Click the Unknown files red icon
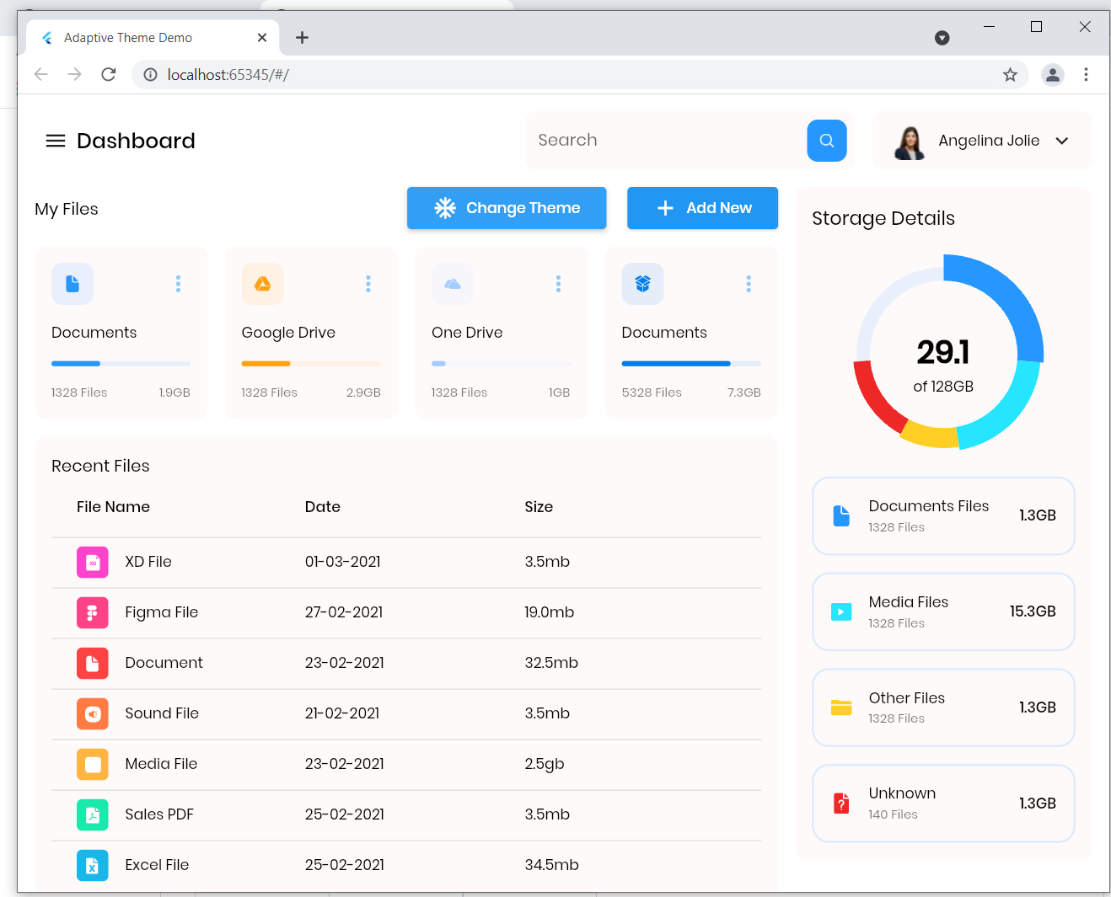1111x897 pixels. click(x=841, y=804)
